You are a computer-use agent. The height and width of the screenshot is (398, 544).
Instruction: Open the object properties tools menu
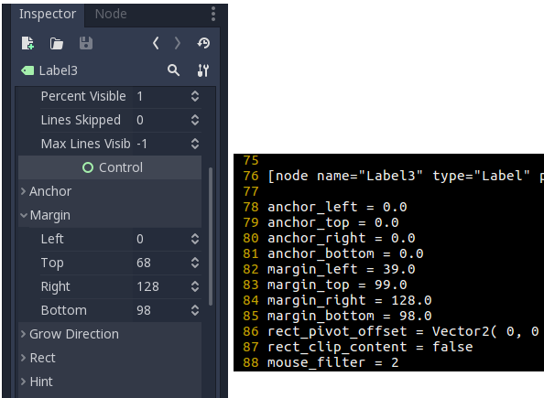tap(203, 70)
